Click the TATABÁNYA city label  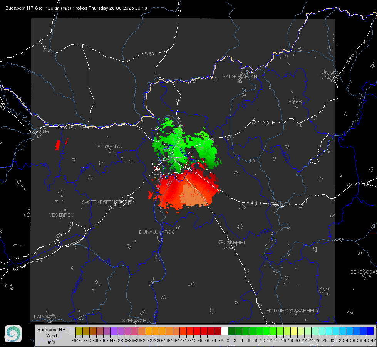[108, 146]
